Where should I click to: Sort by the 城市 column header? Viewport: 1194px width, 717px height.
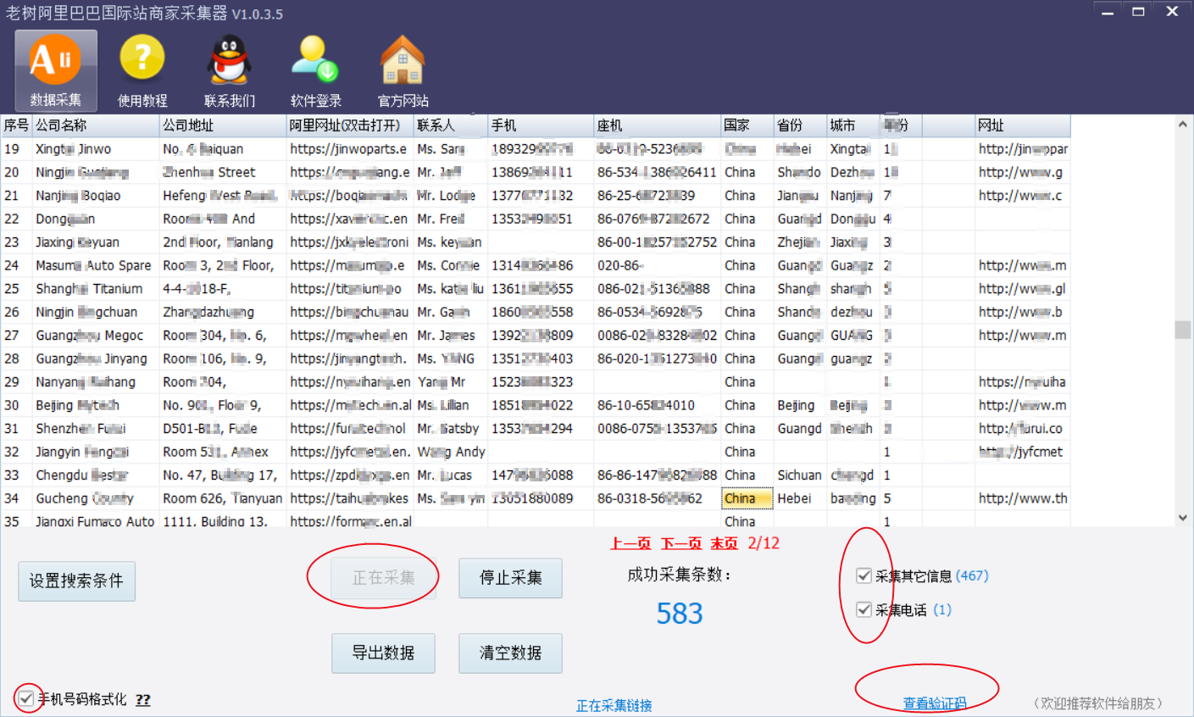pyautogui.click(x=853, y=125)
